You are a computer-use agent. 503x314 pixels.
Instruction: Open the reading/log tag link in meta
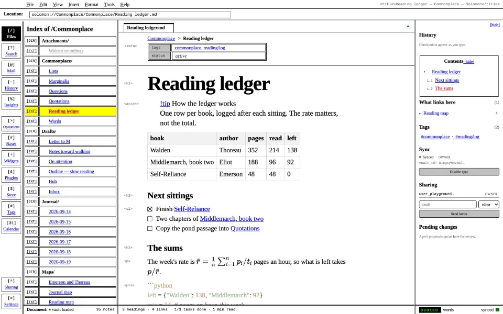coord(214,48)
